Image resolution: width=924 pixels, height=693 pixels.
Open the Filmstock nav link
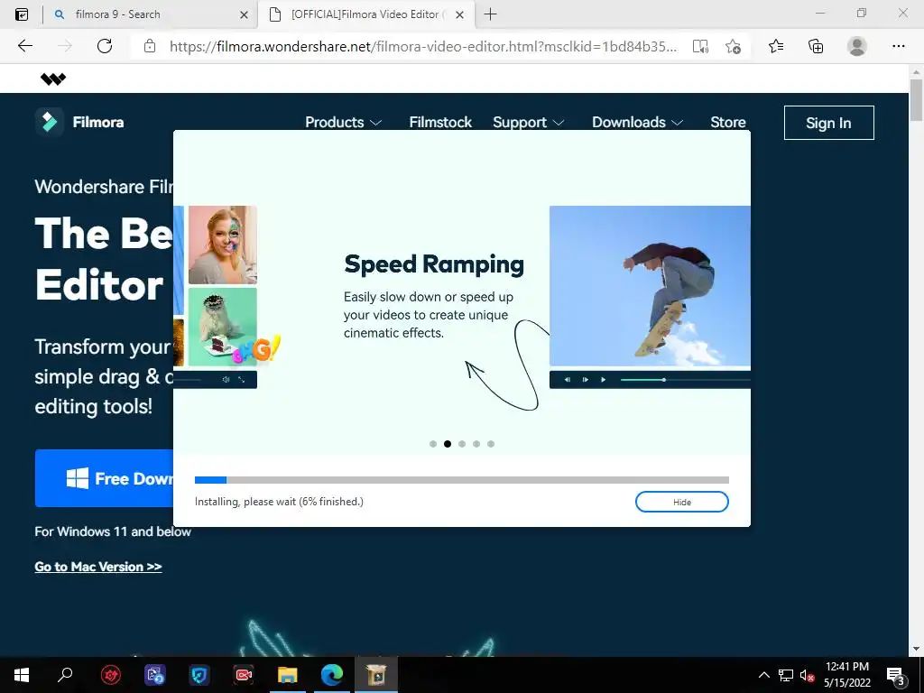[x=440, y=122]
